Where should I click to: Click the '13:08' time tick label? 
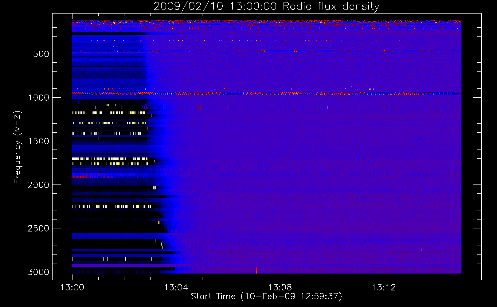point(280,288)
